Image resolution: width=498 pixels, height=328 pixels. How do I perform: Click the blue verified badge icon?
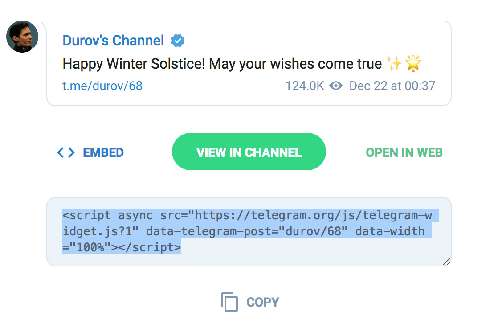click(178, 41)
